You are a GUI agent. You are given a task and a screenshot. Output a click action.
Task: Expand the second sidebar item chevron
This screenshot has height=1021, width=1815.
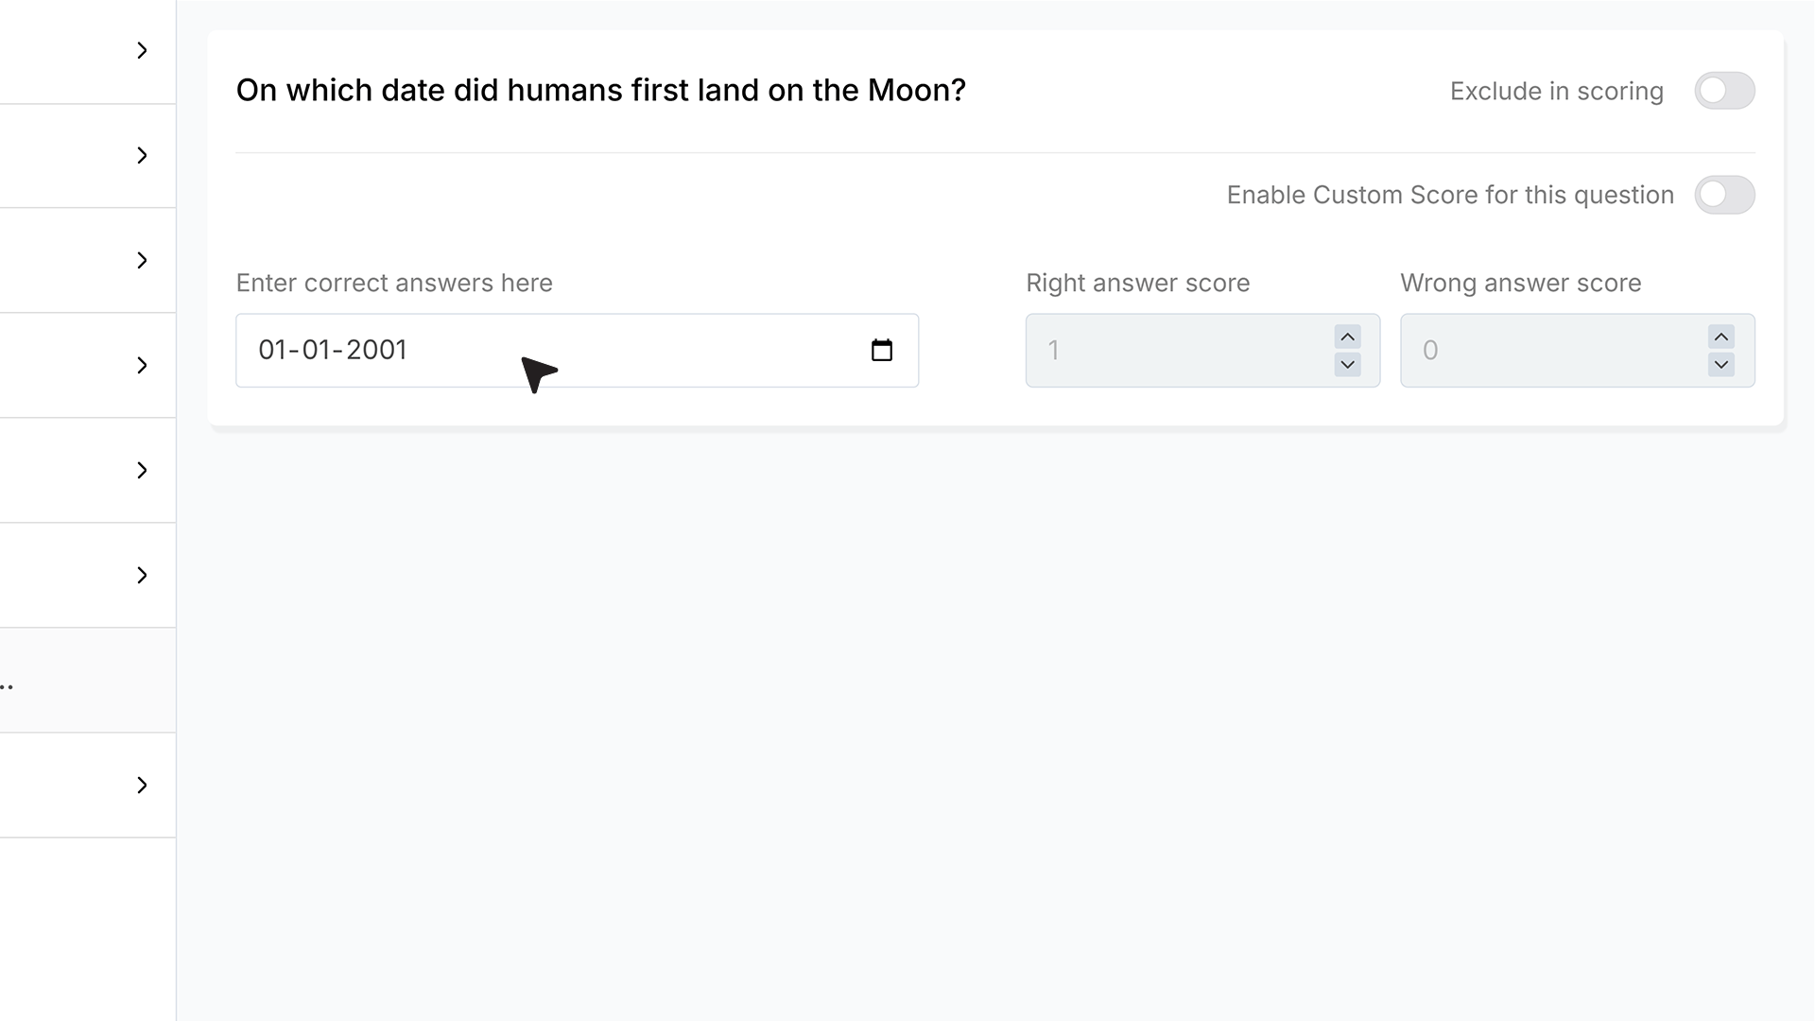click(x=142, y=155)
